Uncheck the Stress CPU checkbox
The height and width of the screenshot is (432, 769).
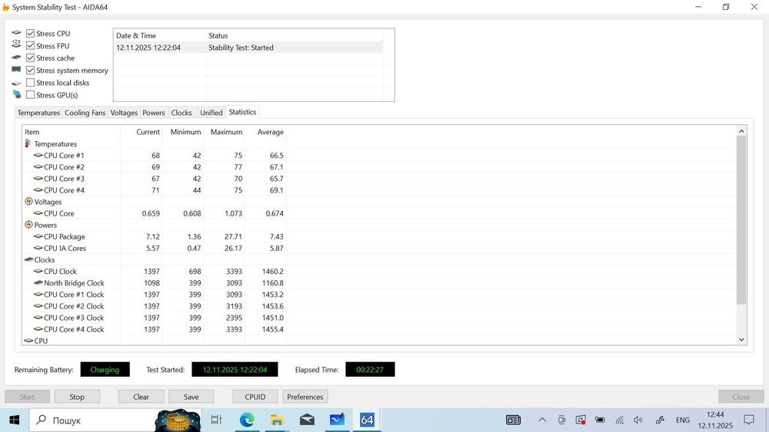pos(31,33)
